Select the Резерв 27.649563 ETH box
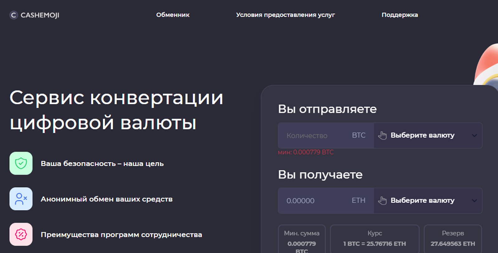 pyautogui.click(x=453, y=238)
